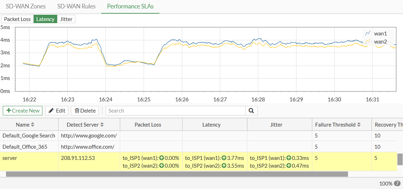This screenshot has height=189, width=403.
Task: Click the trash icon on Delete
Action: [77, 111]
